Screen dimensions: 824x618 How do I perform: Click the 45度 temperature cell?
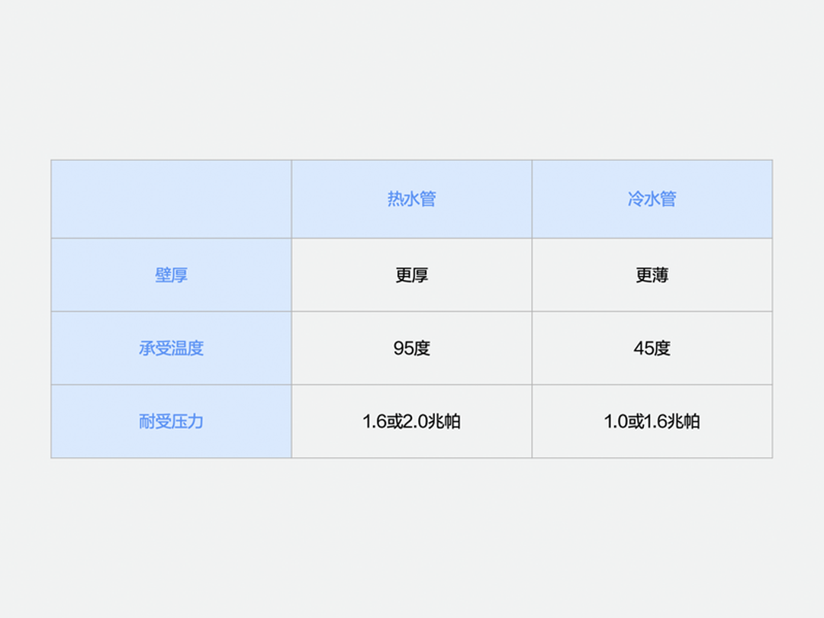pyautogui.click(x=652, y=348)
